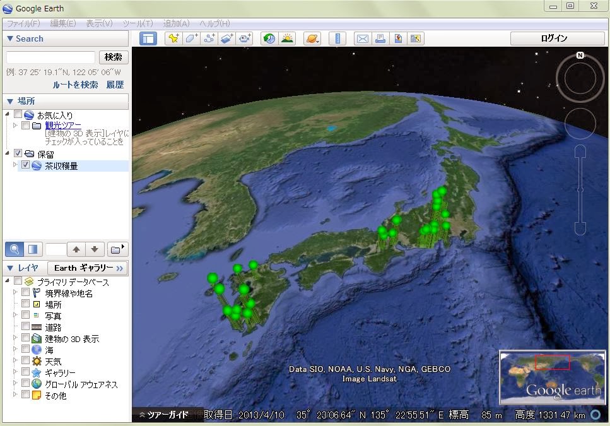Collapse the 保留 tree node
The height and width of the screenshot is (426, 610).
tap(8, 153)
